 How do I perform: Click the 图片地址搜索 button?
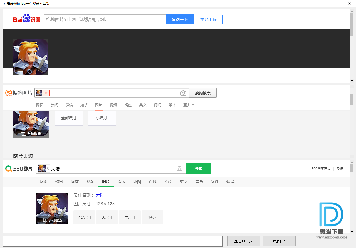[244, 241]
